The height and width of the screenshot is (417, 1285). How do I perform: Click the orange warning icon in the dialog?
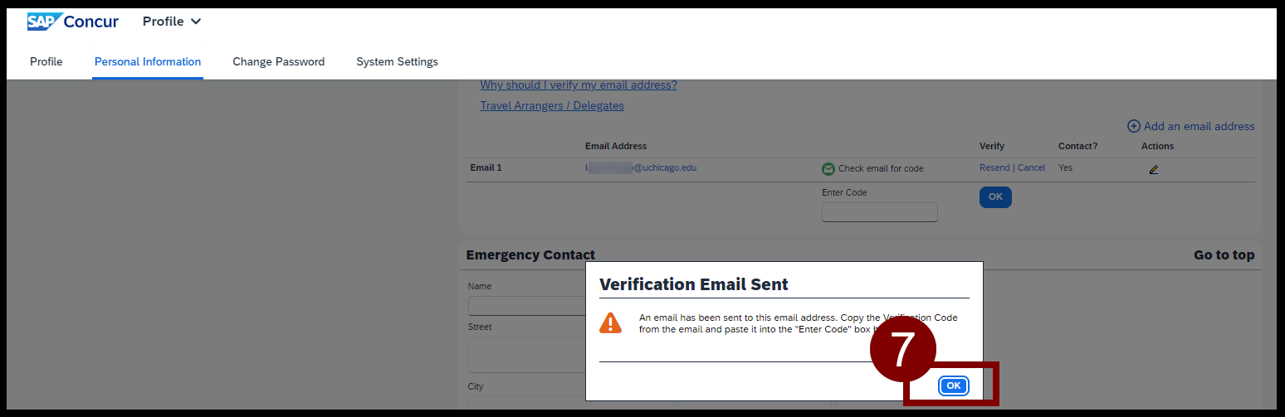pos(610,322)
